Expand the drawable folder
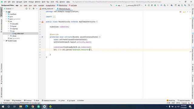This screenshot has width=194, height=109. click(x=8, y=24)
